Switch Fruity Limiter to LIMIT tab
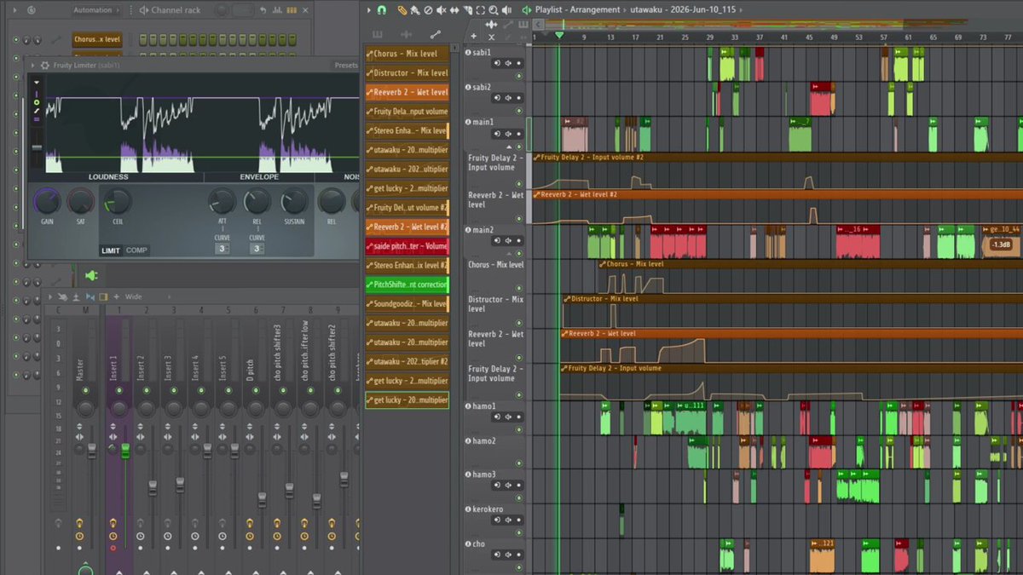 (111, 250)
